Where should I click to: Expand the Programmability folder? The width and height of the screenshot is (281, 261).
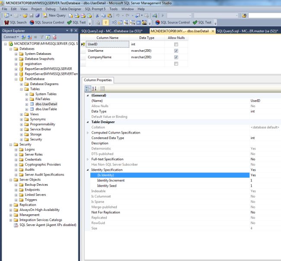coord(21,124)
